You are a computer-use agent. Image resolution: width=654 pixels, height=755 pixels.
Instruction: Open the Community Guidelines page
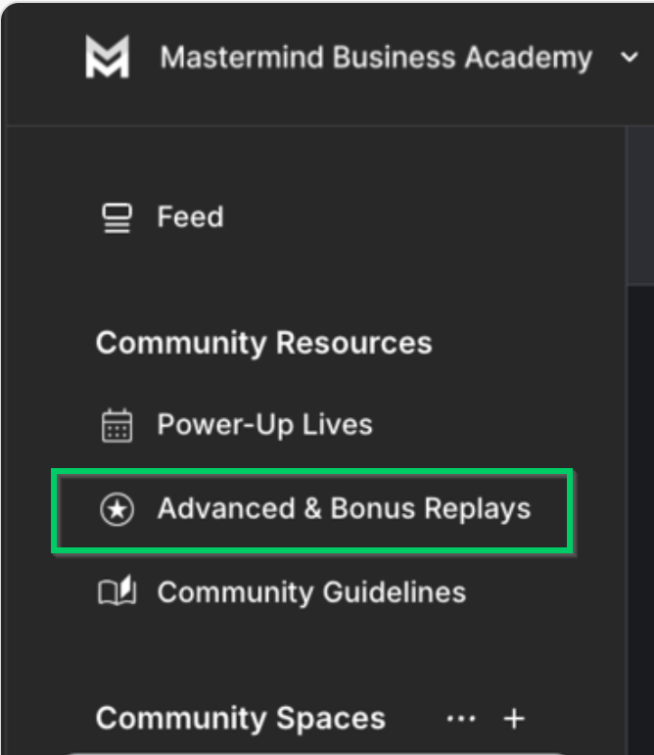pos(312,592)
